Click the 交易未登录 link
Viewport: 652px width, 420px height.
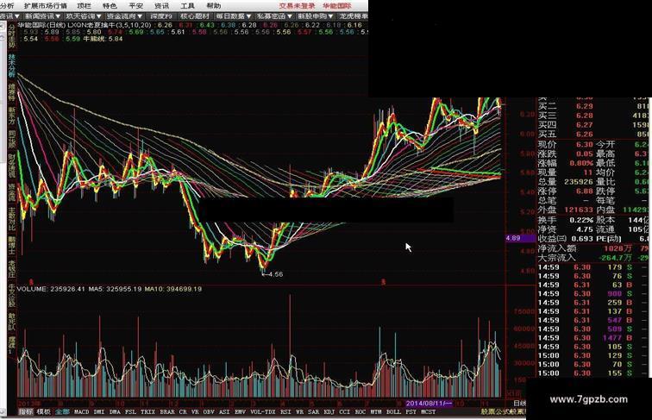[x=297, y=6]
